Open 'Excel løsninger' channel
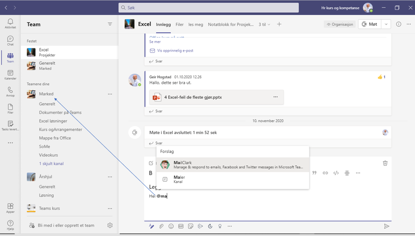This screenshot has height=236, width=415. point(53,121)
